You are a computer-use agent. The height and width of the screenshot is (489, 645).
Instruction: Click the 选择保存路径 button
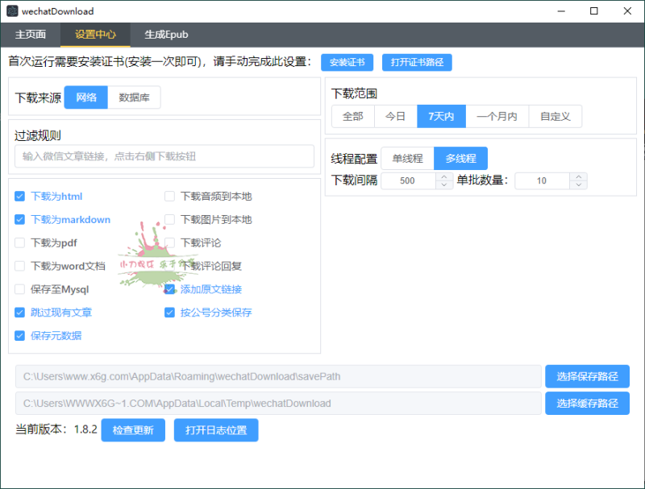[587, 376]
